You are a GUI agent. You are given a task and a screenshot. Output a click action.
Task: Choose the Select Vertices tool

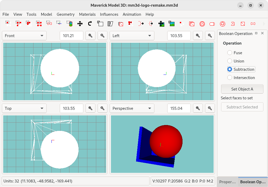pos(8,24)
